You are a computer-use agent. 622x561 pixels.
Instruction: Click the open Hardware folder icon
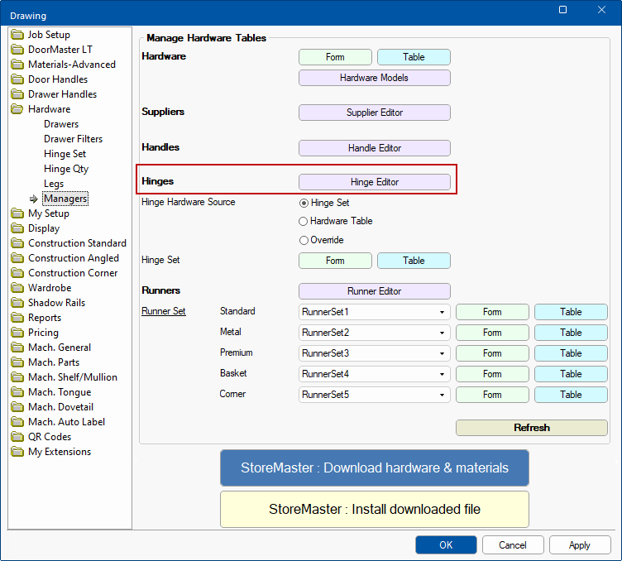[17, 109]
